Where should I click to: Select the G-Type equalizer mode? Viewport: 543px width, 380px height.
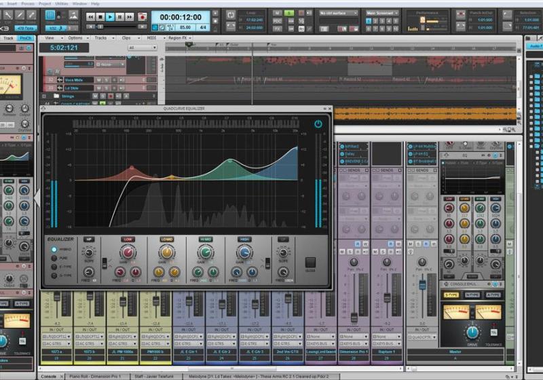click(x=54, y=273)
